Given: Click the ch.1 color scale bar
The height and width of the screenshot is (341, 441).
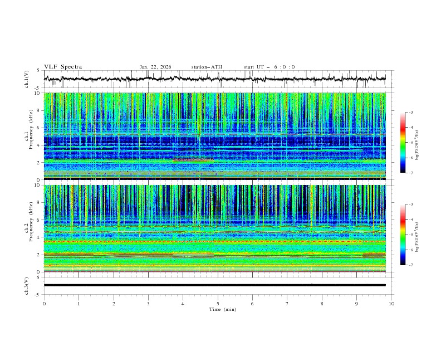Looking at the screenshot, I should 403,143.
